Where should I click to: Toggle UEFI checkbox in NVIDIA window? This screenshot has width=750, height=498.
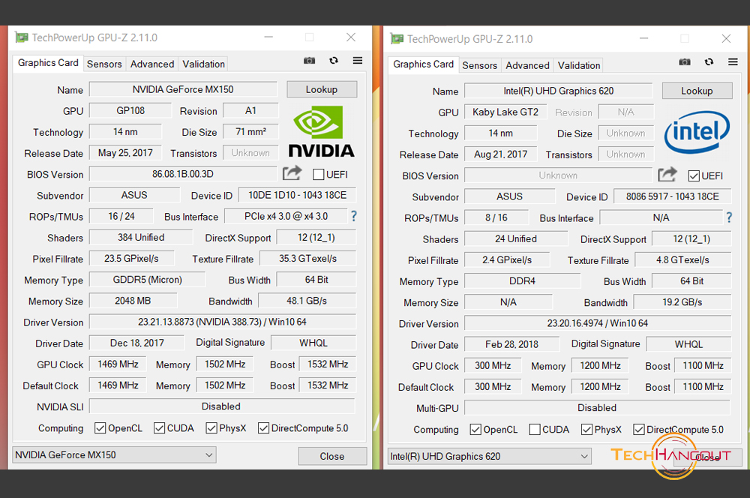[x=318, y=175]
